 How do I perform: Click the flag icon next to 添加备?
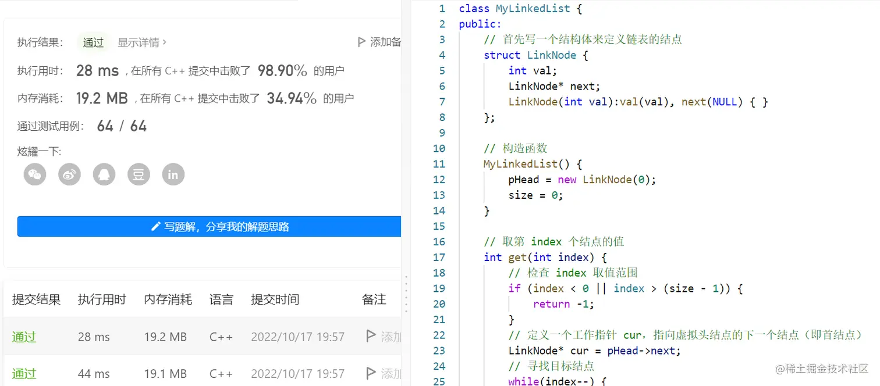[362, 42]
